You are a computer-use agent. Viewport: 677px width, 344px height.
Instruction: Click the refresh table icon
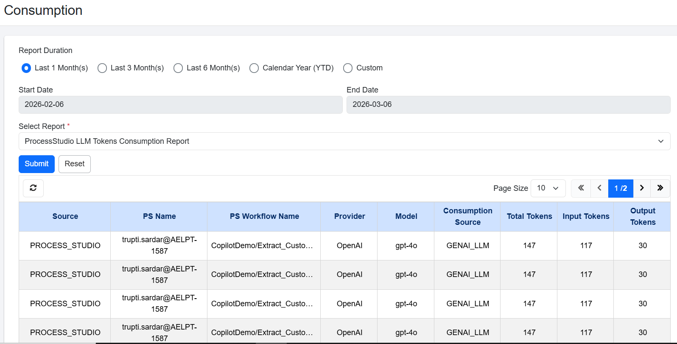point(33,188)
